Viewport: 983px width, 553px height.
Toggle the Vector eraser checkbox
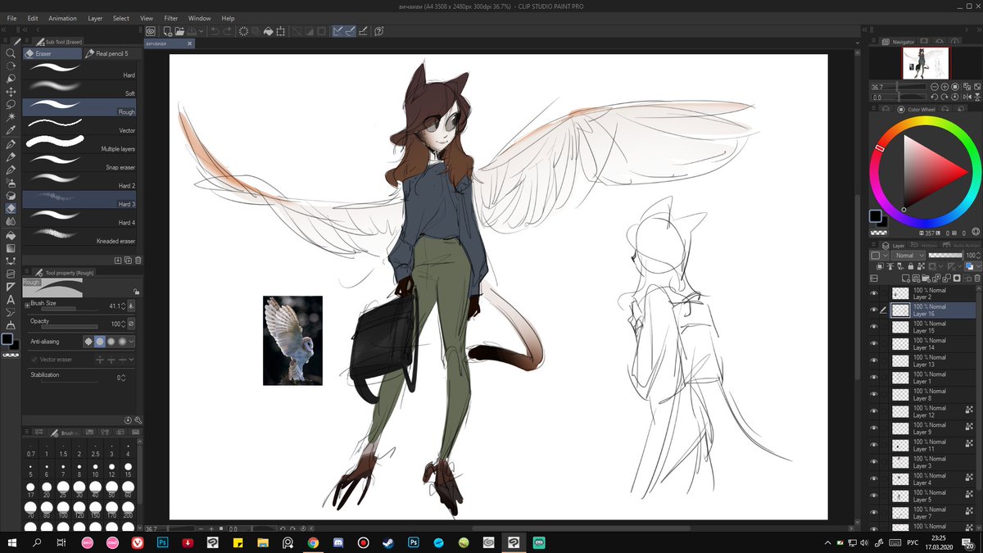tap(34, 360)
